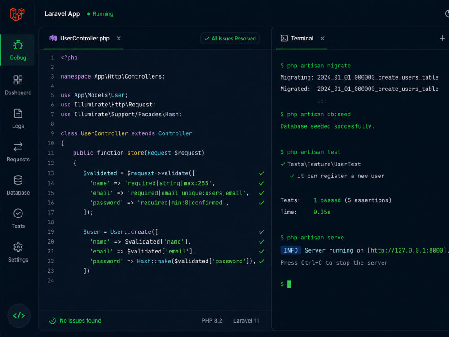449x337 pixels.
Task: Select the UserController.php tab
Action: coord(84,38)
